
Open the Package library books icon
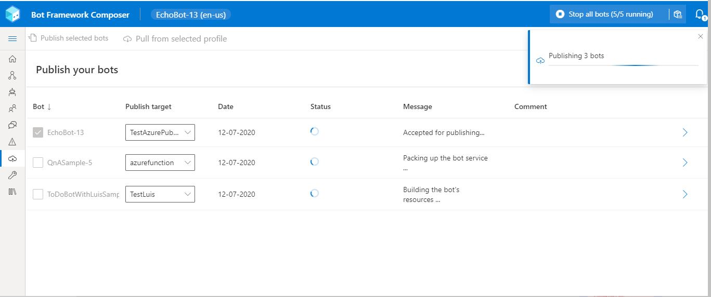click(x=12, y=192)
